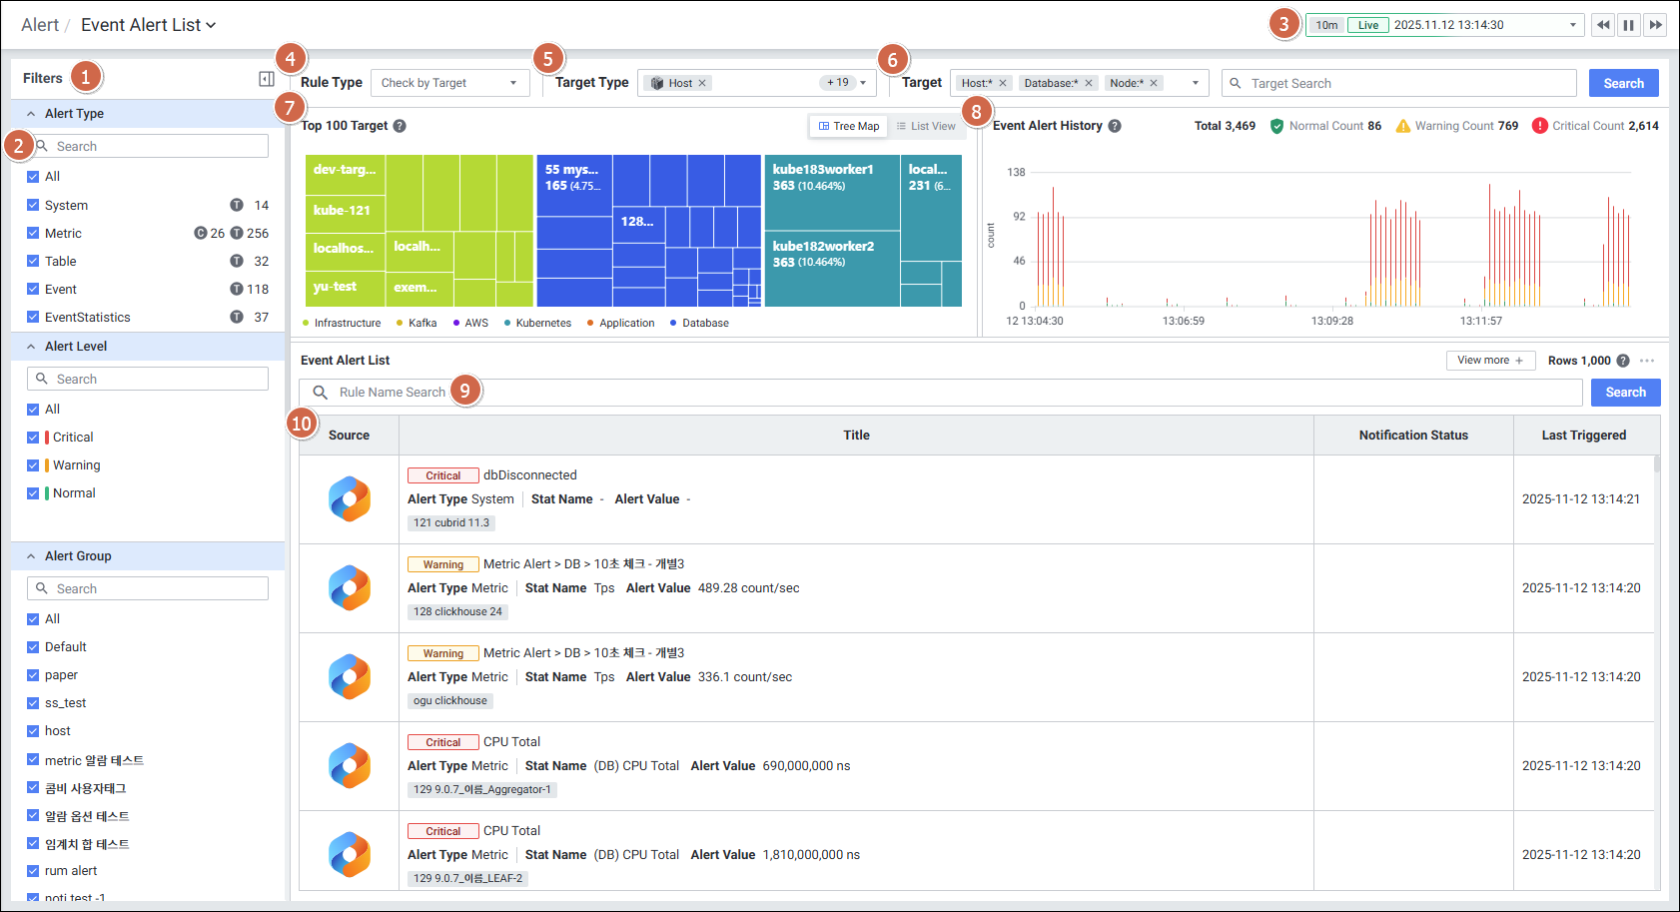This screenshot has width=1680, height=912.
Task: Pause the live time updates
Action: (1628, 25)
